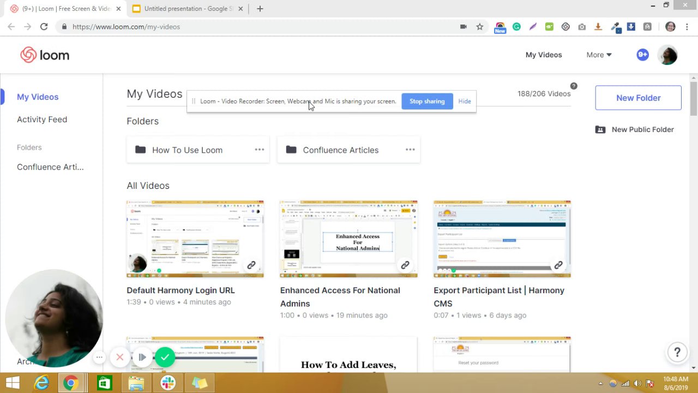The image size is (698, 393).
Task: Open the Loom extension icon in toolbar
Action: coord(565,26)
